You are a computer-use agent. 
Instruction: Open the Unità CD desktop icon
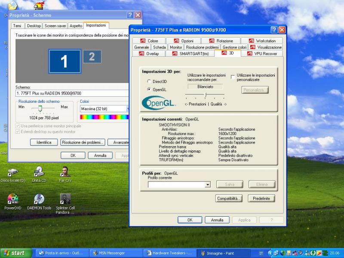coord(39,175)
